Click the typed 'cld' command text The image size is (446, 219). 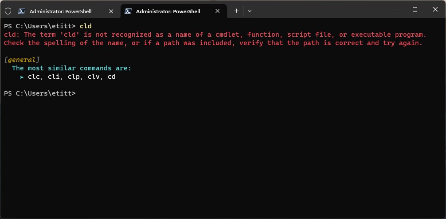tap(86, 26)
